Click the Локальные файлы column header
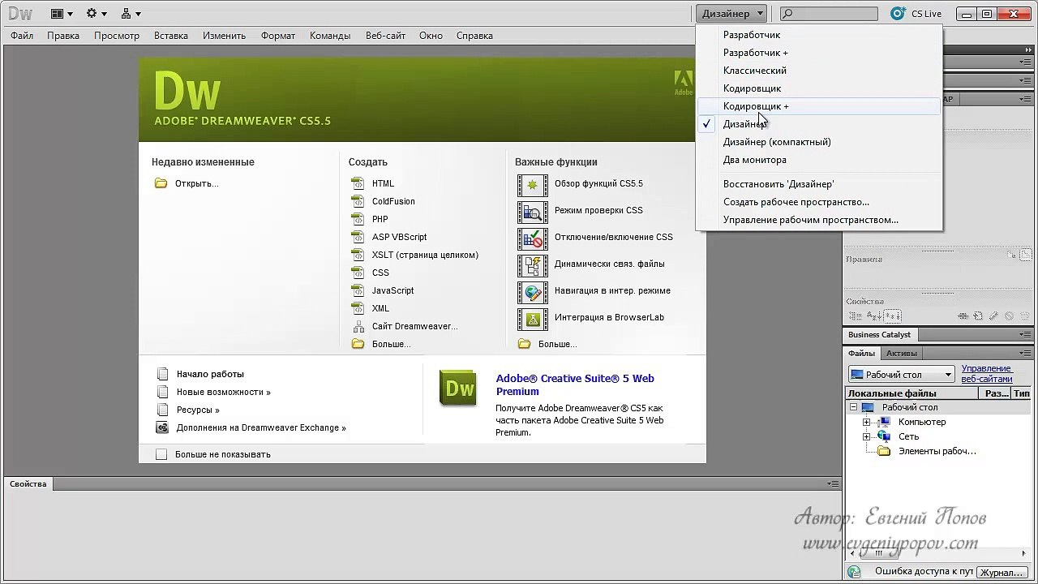Screen dimensions: 1038x584 (x=911, y=393)
